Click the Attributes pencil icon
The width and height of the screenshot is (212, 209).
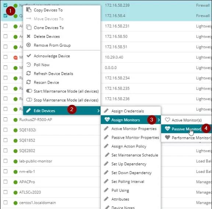[106, 199]
